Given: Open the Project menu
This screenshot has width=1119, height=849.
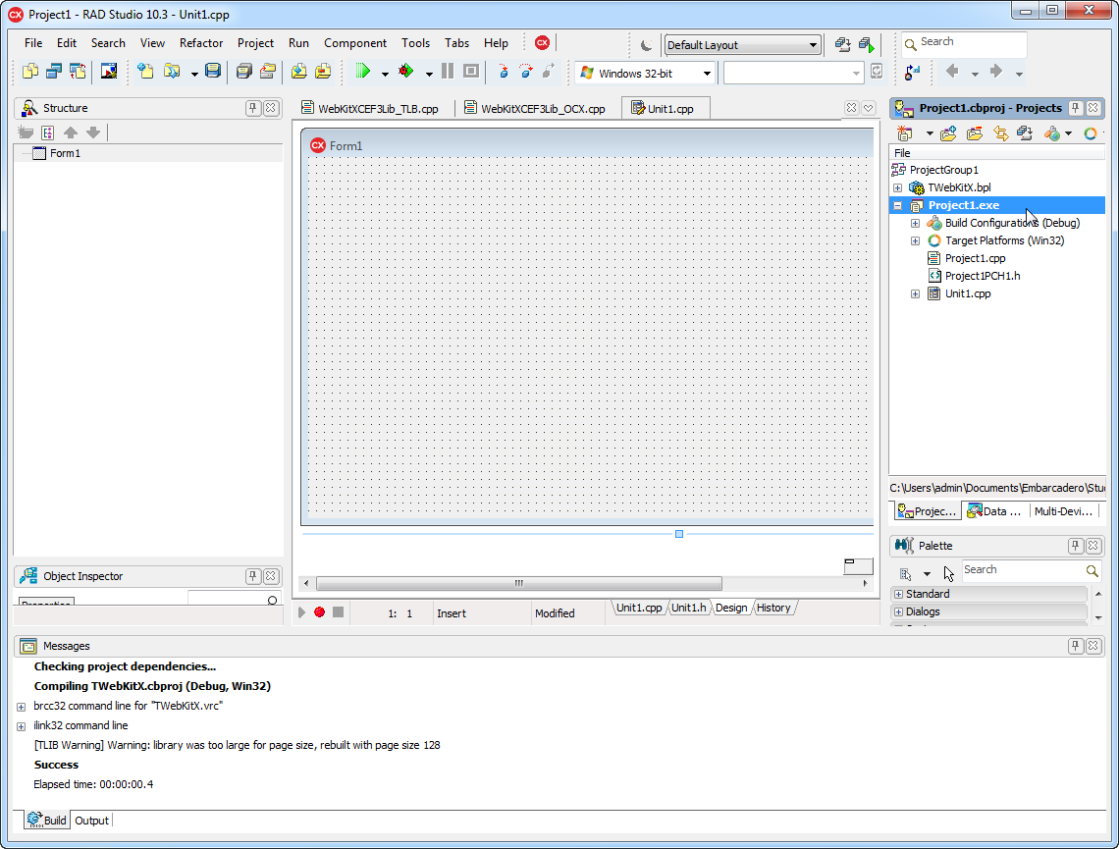Looking at the screenshot, I should pos(255,43).
